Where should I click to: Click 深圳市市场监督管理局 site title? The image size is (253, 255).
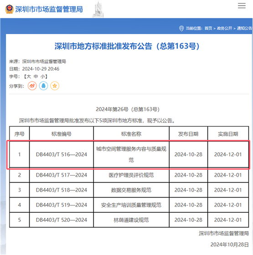[49, 9]
